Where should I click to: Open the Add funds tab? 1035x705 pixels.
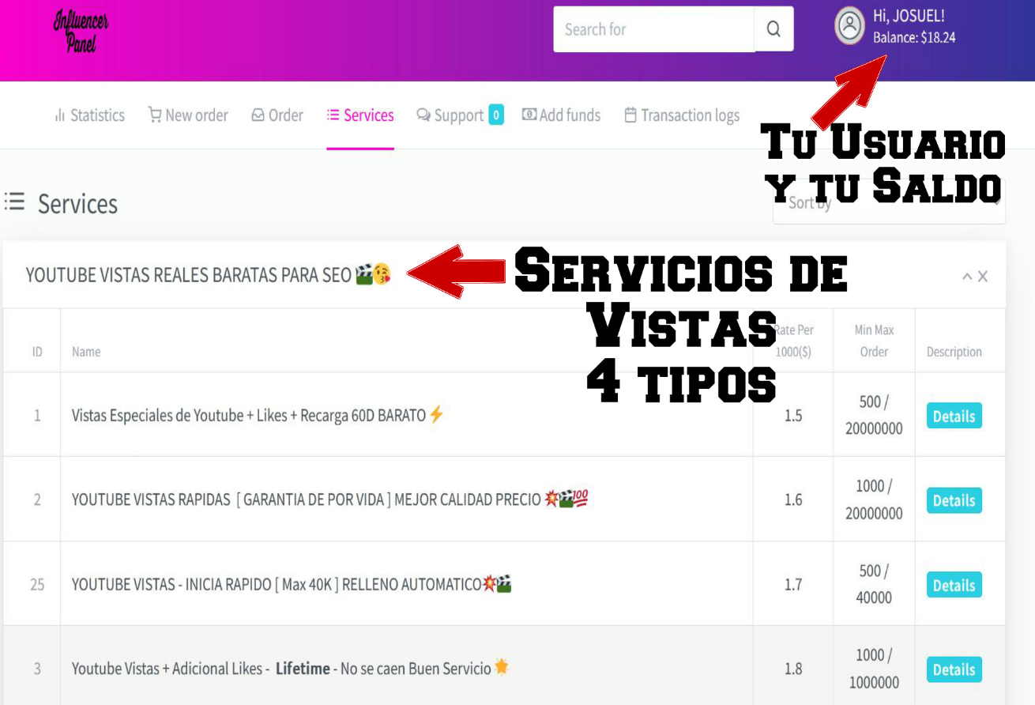click(x=561, y=115)
